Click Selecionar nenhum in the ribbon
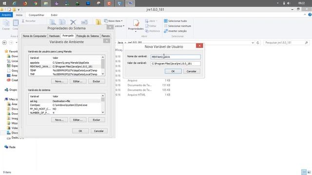Image resolution: width=312 pixels, height=175 pixels. (177, 26)
